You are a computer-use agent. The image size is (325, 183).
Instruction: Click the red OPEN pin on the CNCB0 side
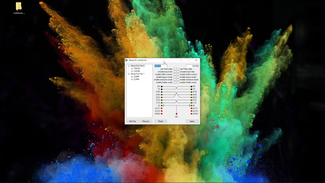(x=191, y=114)
